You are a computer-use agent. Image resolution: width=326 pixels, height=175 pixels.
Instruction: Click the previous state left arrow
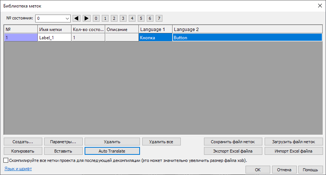click(x=77, y=18)
